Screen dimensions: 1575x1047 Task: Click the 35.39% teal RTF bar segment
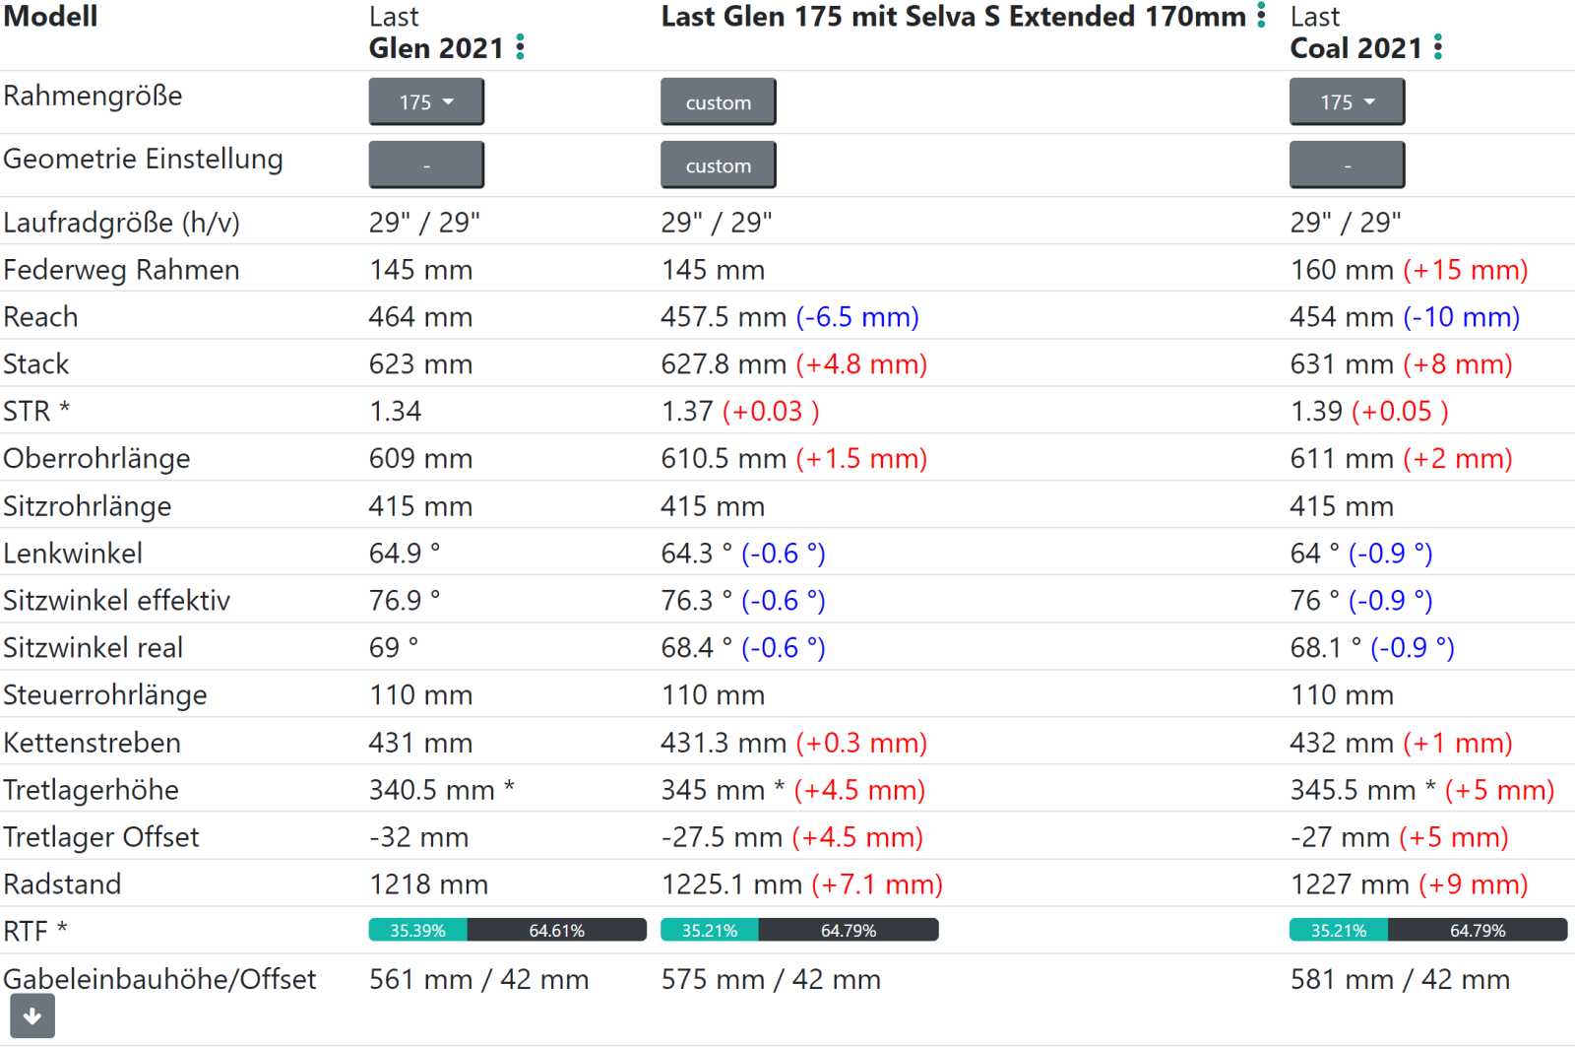(x=417, y=931)
